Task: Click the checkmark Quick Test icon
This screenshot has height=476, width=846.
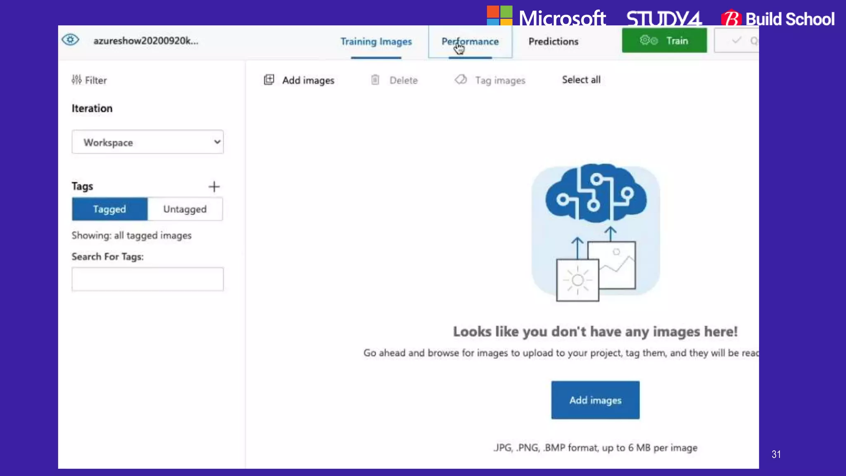Action: [x=736, y=40]
